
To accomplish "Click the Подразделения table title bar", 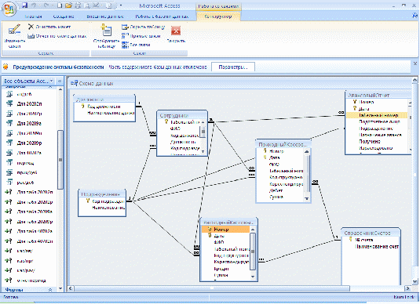I will pyautogui.click(x=102, y=194).
